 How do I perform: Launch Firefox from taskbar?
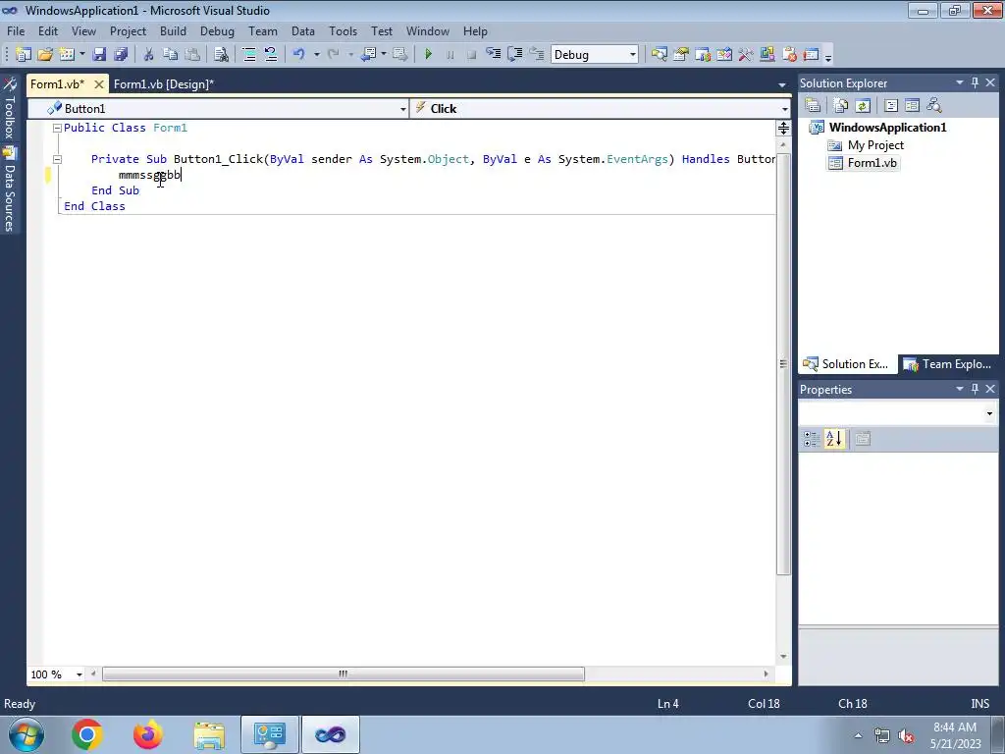point(148,734)
